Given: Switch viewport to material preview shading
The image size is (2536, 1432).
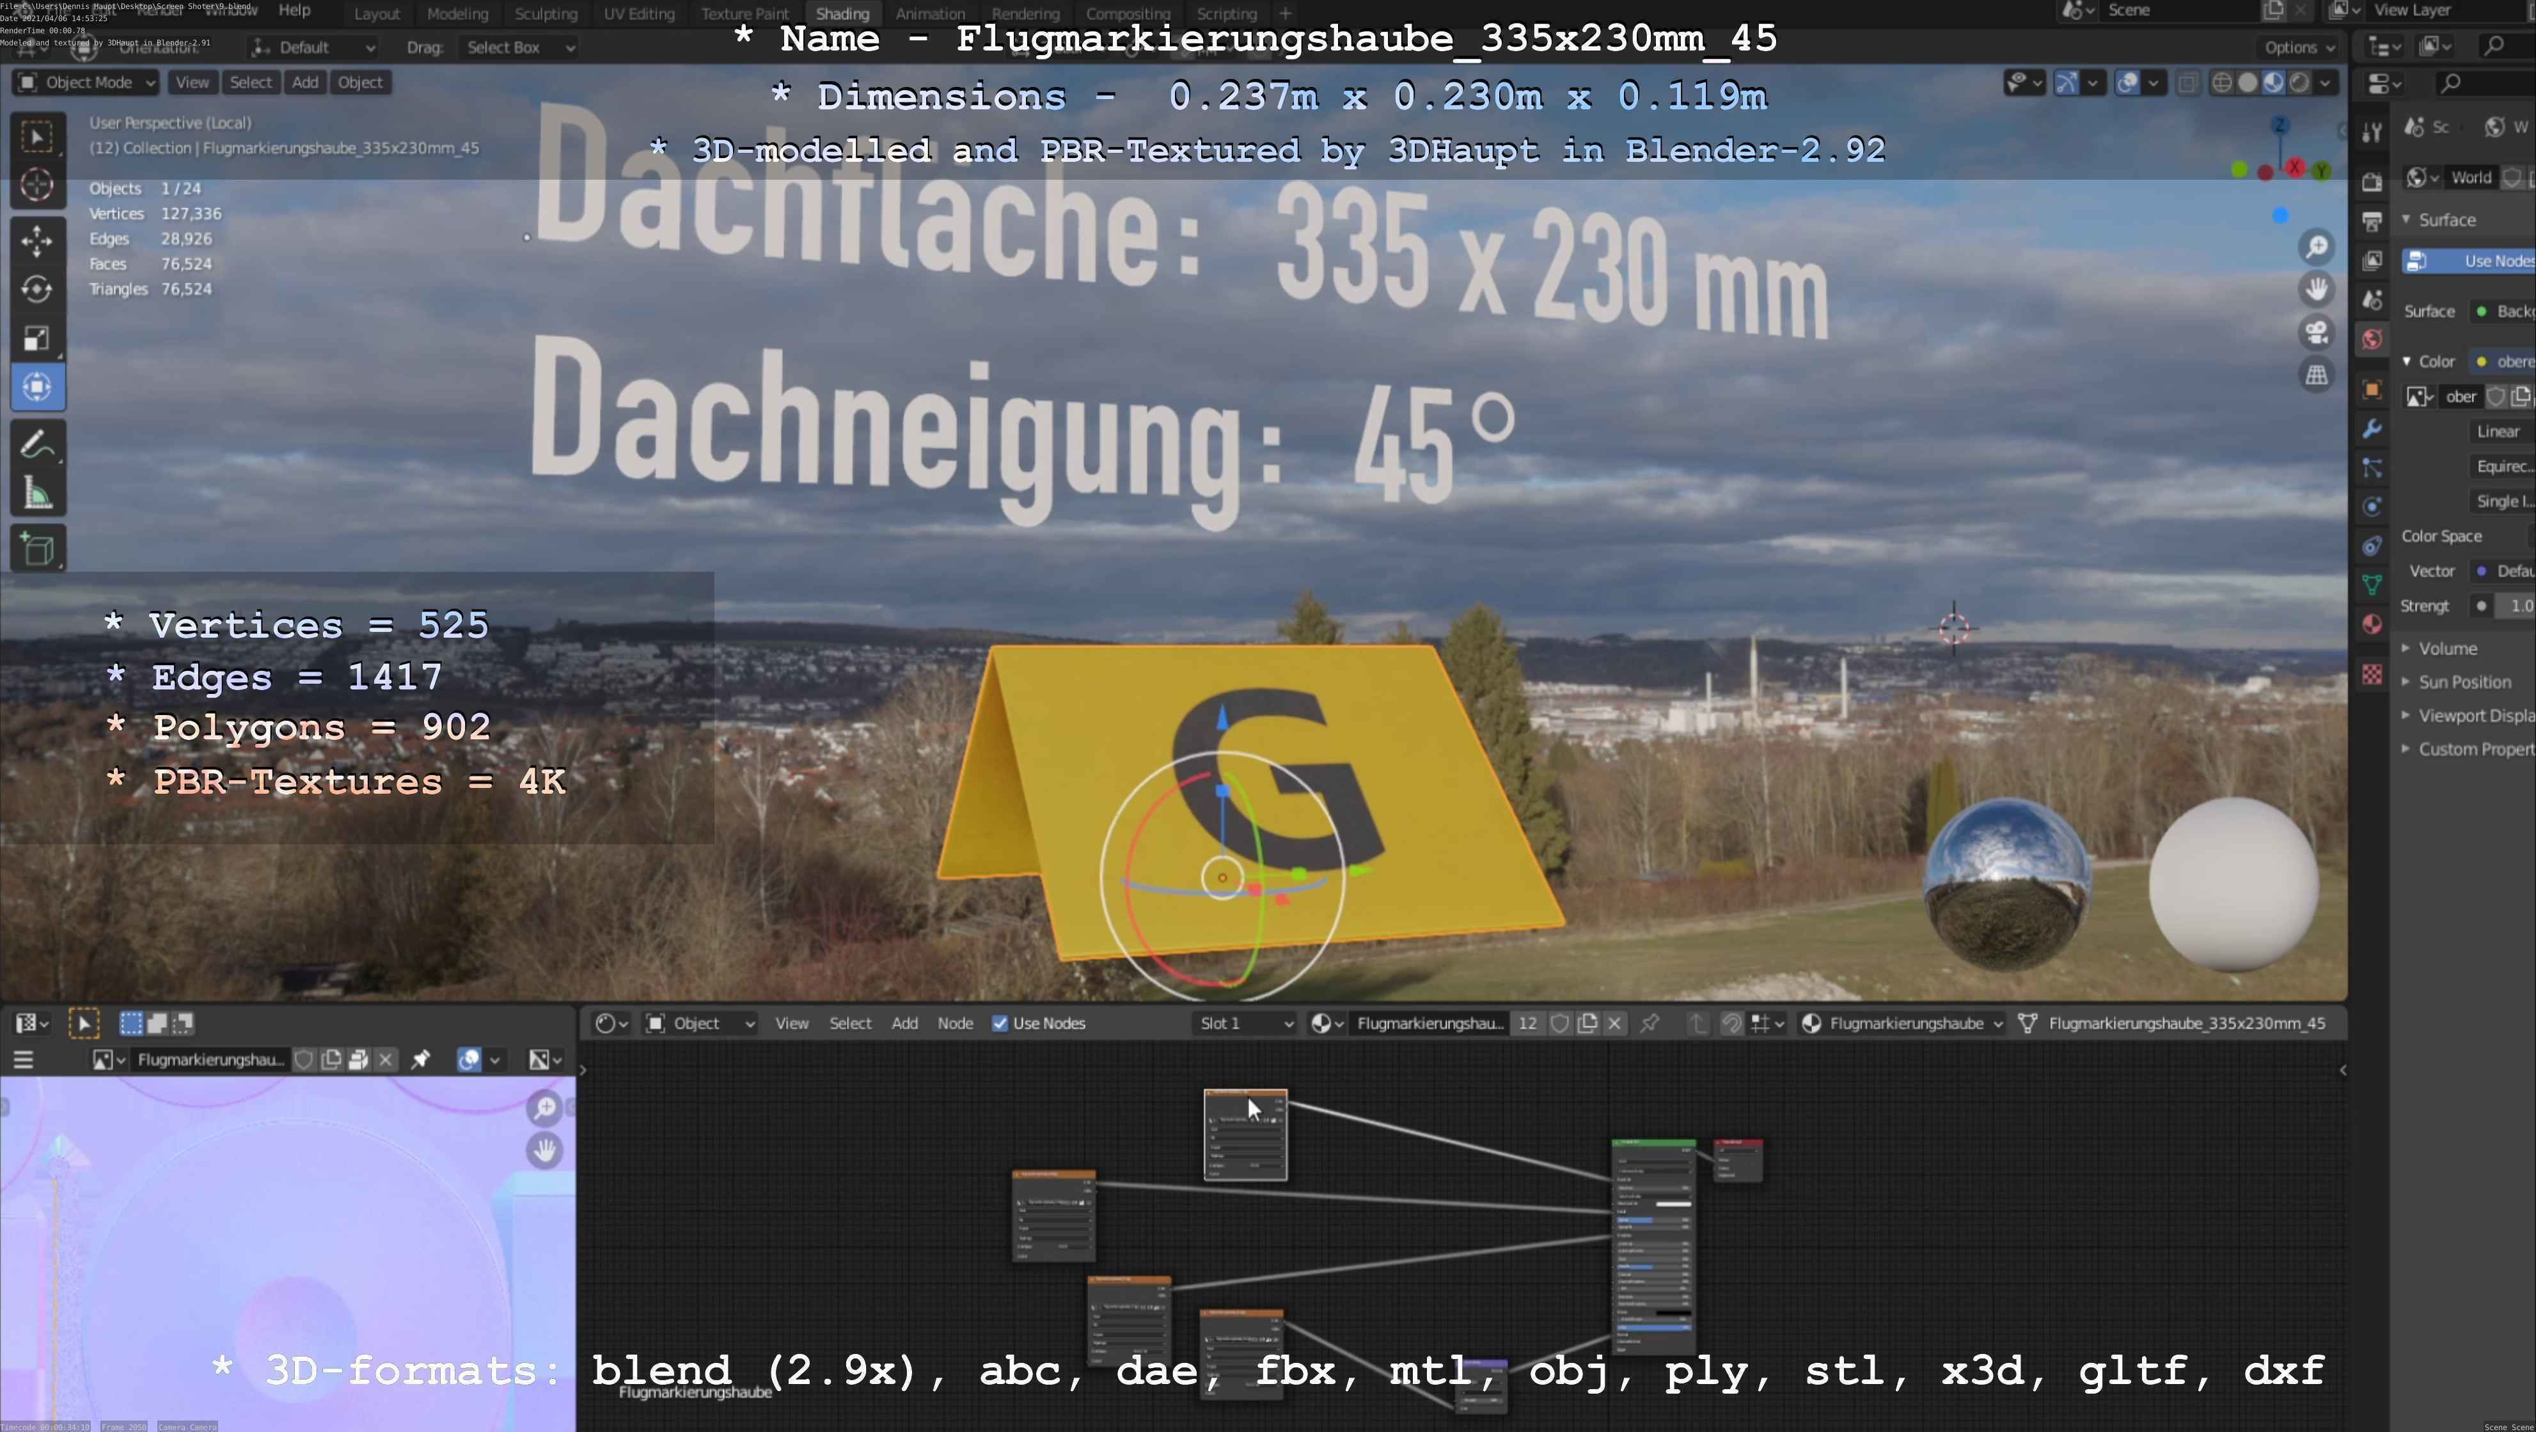Looking at the screenshot, I should point(2273,83).
